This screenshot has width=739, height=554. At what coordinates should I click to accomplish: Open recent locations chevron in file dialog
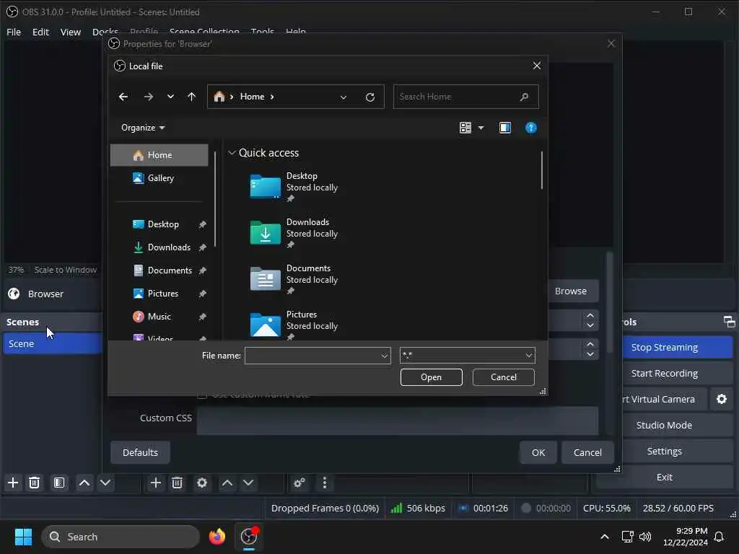[170, 97]
